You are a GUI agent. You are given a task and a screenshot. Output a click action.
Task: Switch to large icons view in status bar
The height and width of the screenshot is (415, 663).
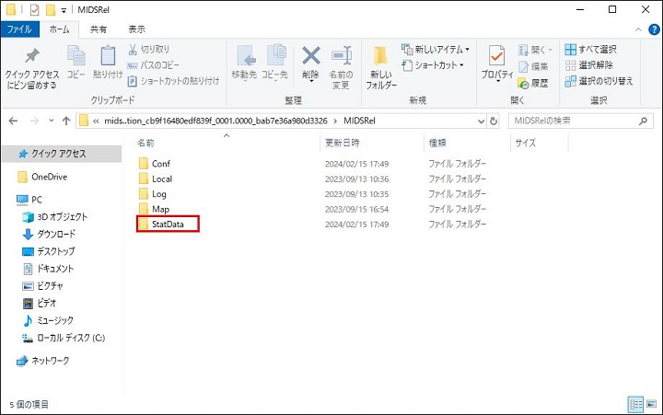coord(651,404)
